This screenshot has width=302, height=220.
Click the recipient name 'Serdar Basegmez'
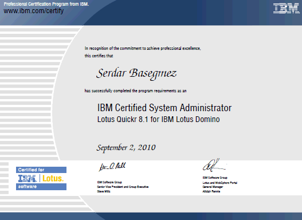coord(136,74)
